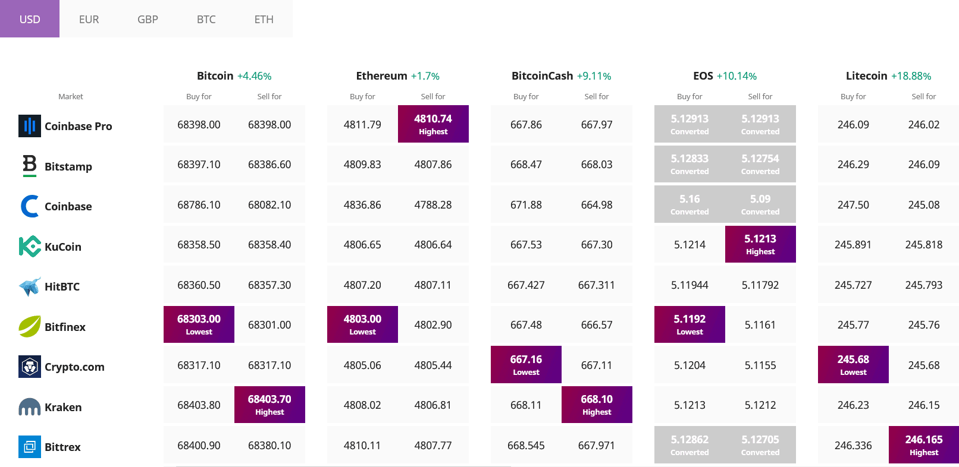Click the HitBTC logo icon

(x=29, y=286)
